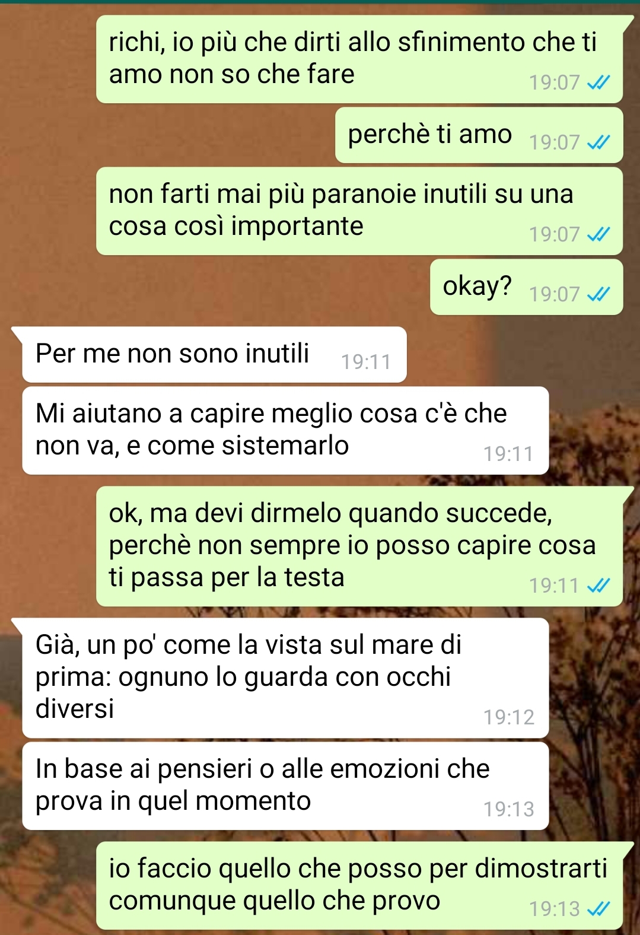Tap 'io faccio quello che posso' message bubble
This screenshot has width=640, height=935.
359,885
